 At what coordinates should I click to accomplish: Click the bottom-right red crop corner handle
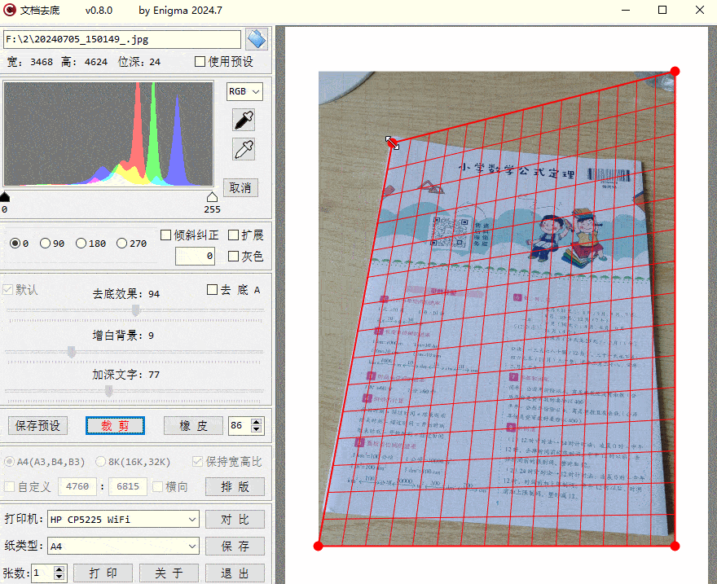click(675, 546)
